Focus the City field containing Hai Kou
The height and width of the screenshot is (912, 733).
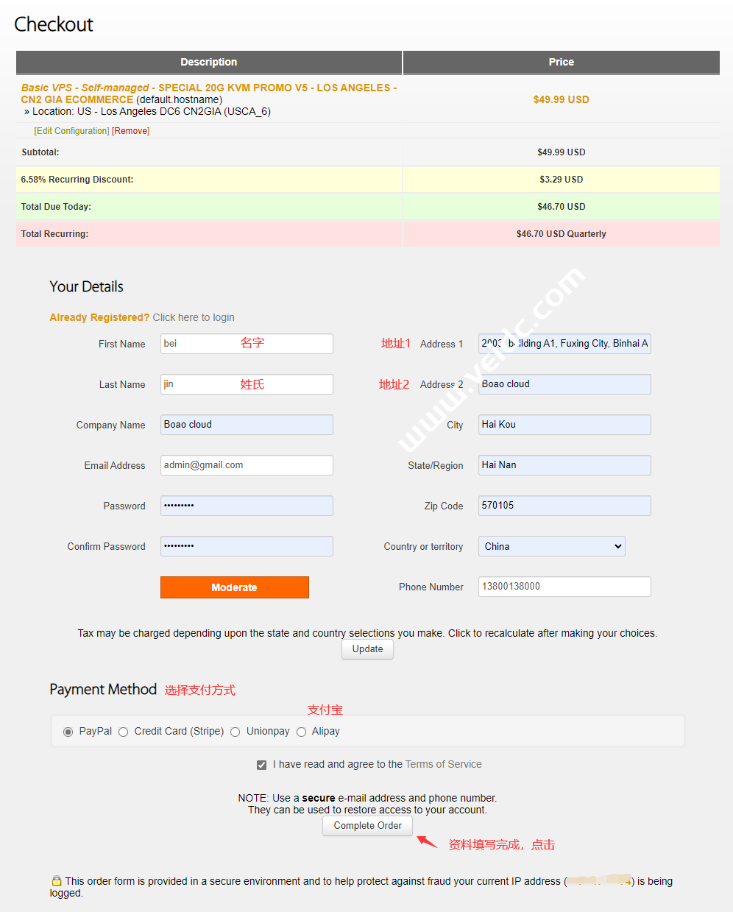(564, 425)
